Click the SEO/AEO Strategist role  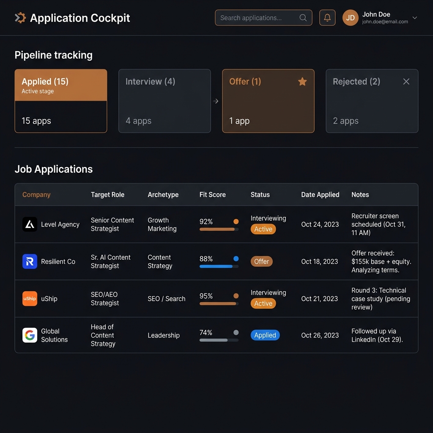[105, 299]
